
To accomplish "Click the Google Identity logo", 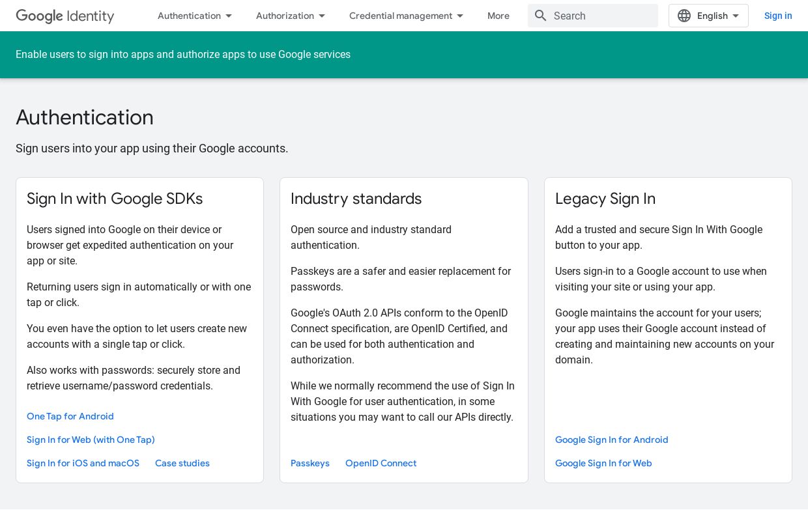I will pyautogui.click(x=65, y=16).
